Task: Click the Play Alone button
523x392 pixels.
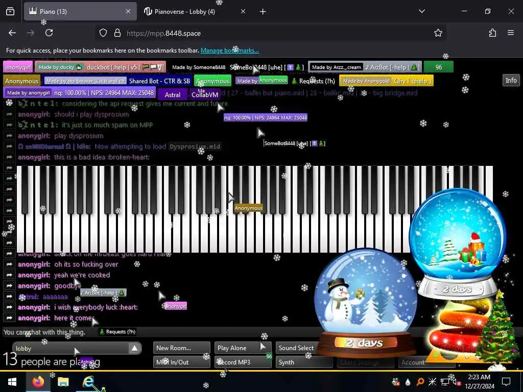Action: click(243, 348)
